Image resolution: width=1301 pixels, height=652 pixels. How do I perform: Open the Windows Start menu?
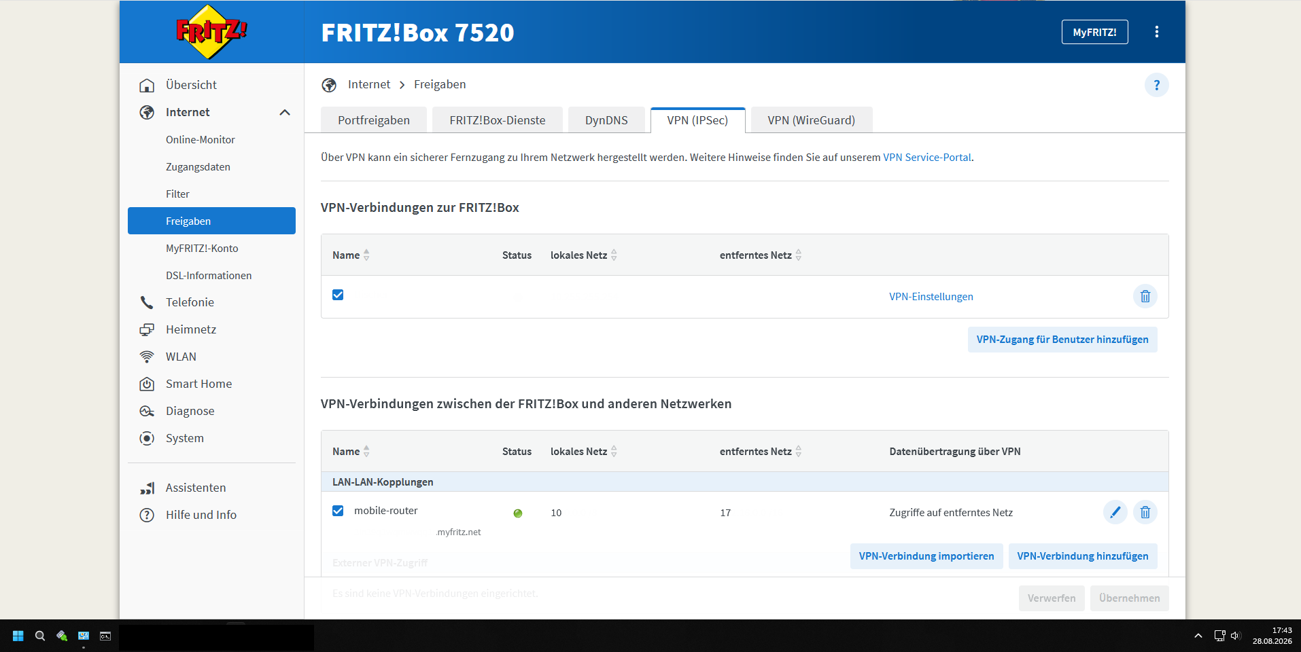pyautogui.click(x=18, y=636)
